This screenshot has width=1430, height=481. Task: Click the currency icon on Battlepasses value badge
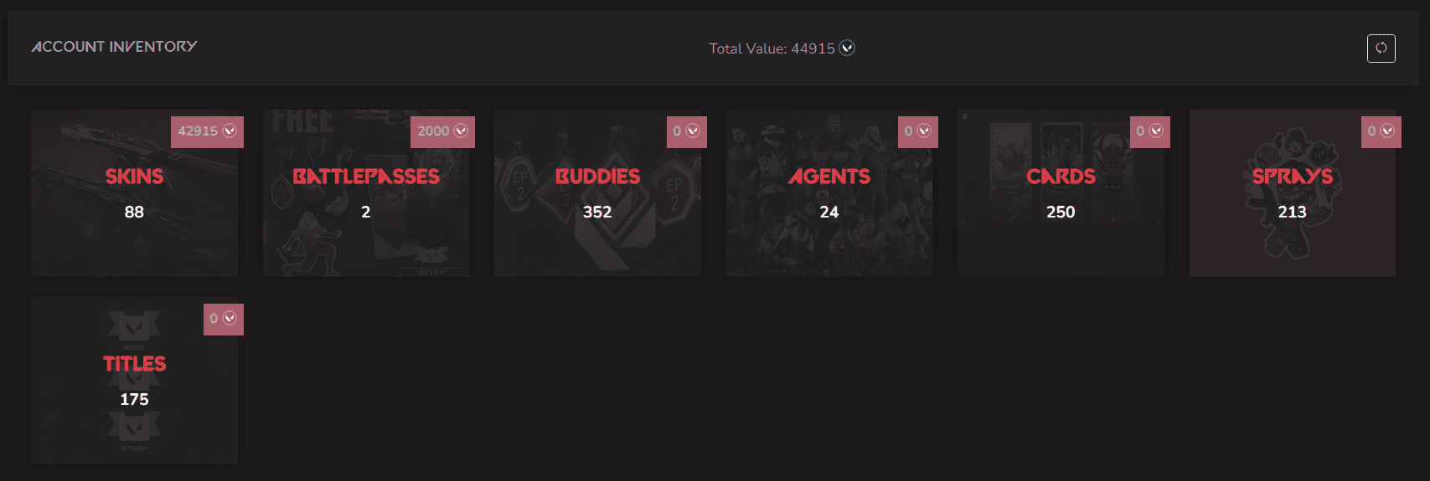pos(461,131)
